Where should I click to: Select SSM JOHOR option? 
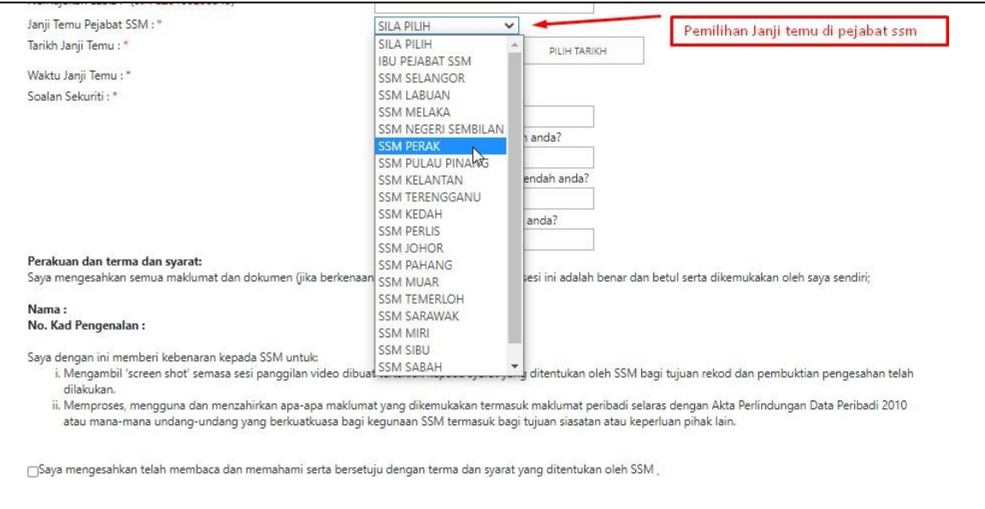point(441,248)
